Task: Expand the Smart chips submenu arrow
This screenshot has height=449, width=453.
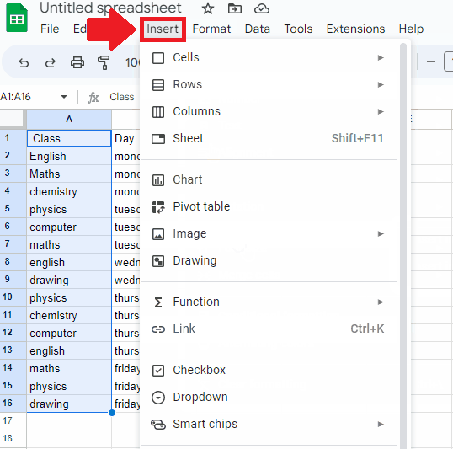Action: [x=381, y=424]
